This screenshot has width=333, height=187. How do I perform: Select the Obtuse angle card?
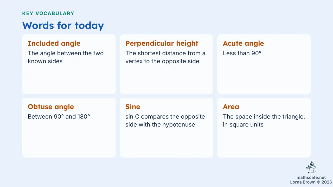(x=69, y=128)
